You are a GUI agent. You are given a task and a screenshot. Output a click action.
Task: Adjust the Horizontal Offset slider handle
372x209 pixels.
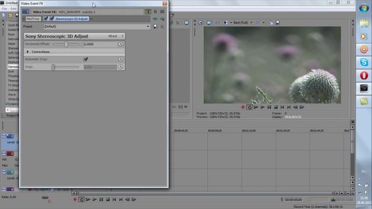pos(66,44)
